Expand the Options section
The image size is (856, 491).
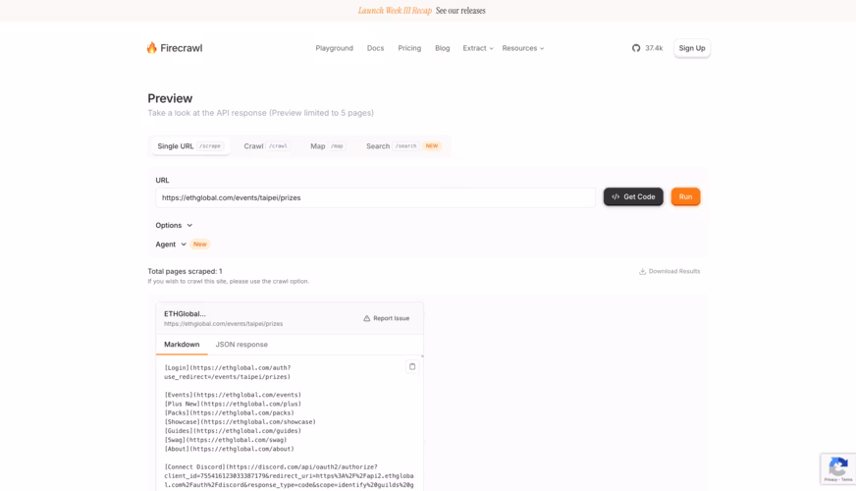pyautogui.click(x=174, y=225)
